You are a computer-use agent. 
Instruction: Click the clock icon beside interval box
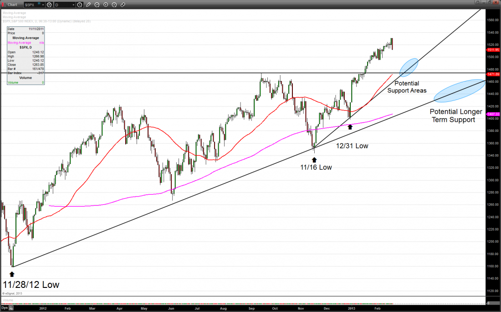click(x=80, y=5)
